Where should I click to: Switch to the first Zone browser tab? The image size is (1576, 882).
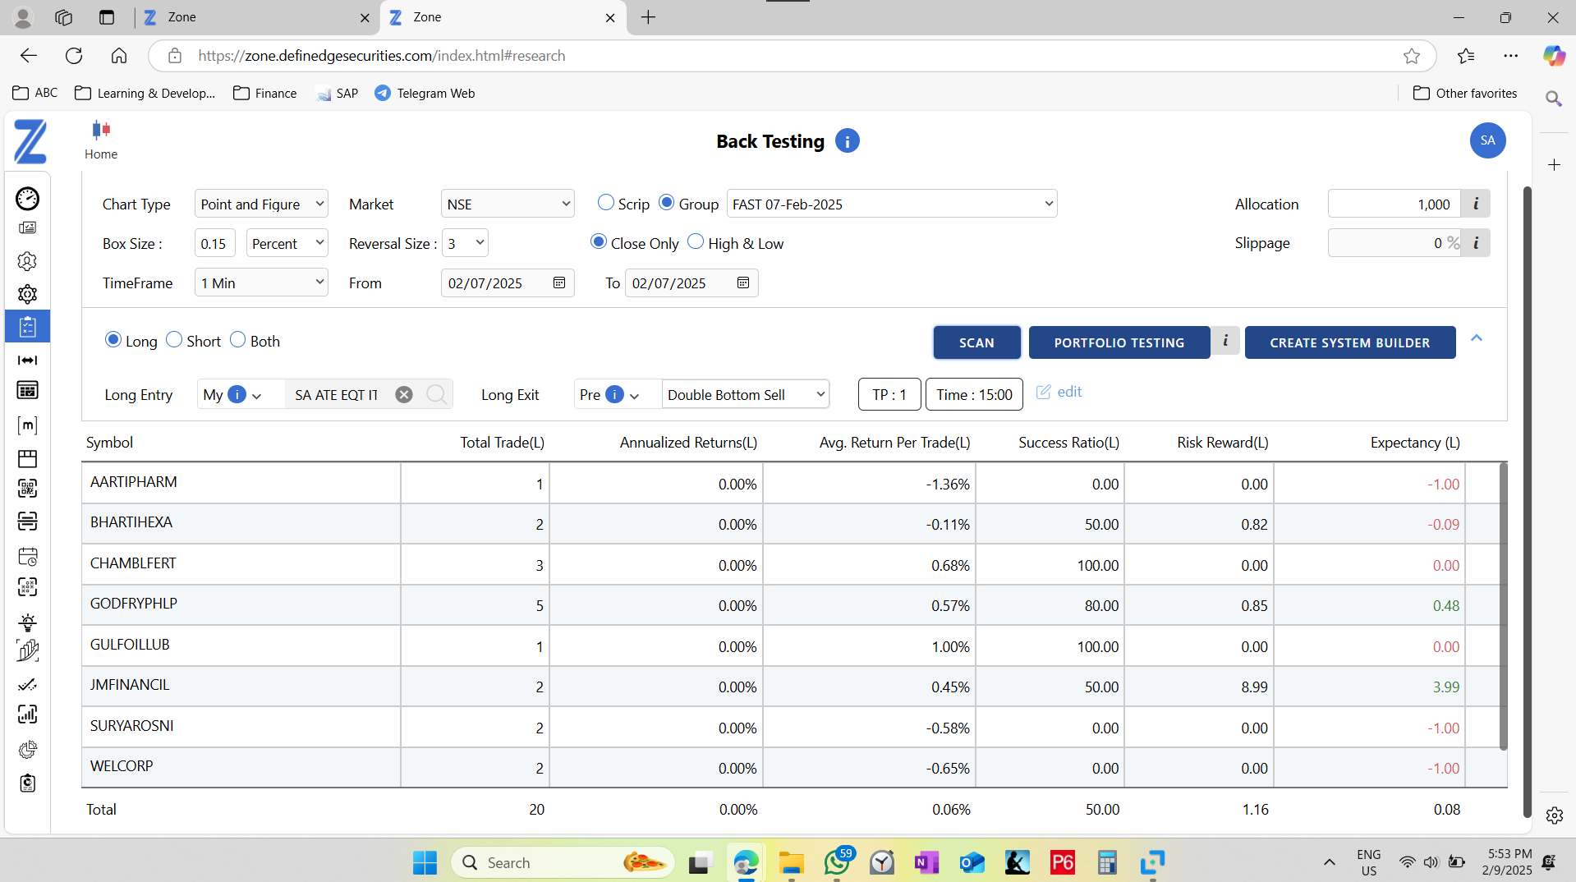(256, 17)
